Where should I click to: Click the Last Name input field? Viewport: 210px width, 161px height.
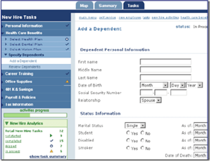click(x=165, y=78)
